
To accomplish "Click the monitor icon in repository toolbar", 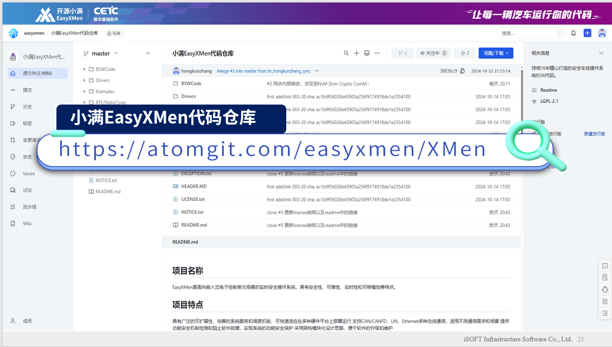I will [367, 53].
